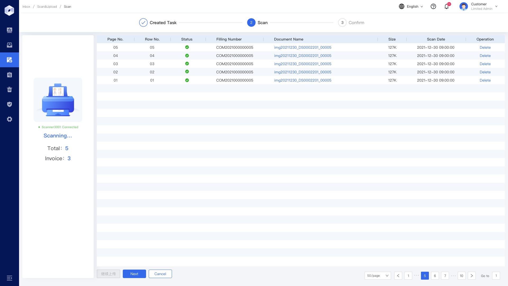
Task: Click the step 3 Confirm circle
Action: [342, 23]
